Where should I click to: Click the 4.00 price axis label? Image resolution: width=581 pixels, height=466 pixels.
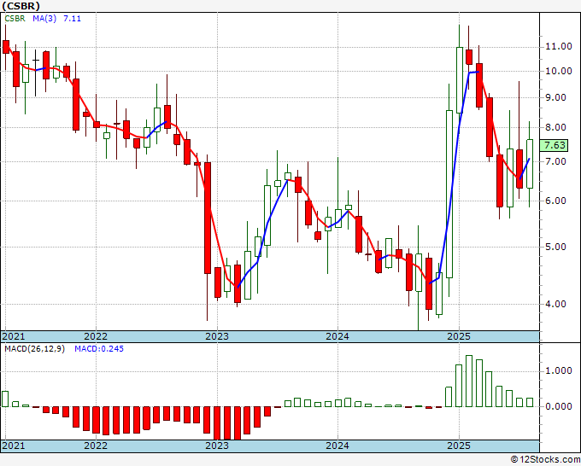tap(556, 304)
